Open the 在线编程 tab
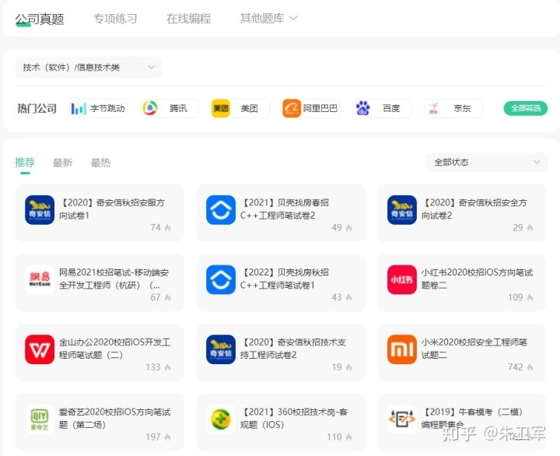560x456 pixels. tap(188, 18)
